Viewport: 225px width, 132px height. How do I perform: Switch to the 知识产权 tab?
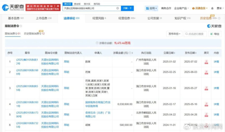(182, 18)
